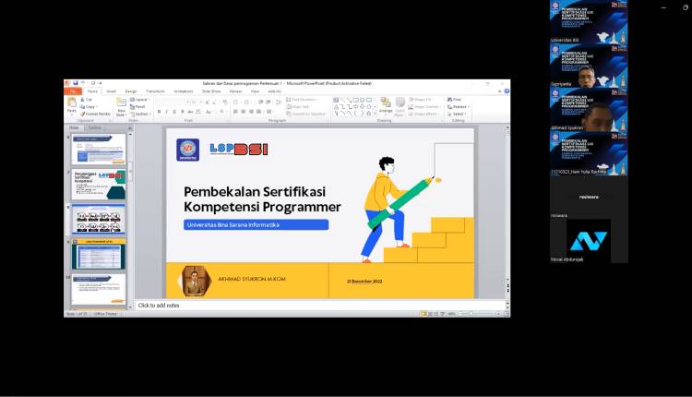
Task: Click the Universitas BSI participant tile
Action: coord(589,21)
